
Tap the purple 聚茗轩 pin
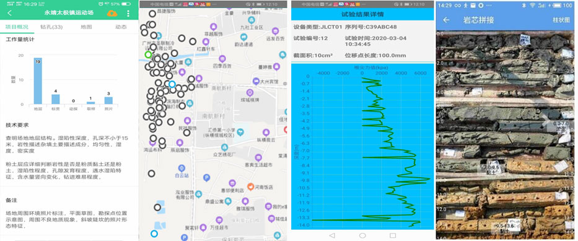[x=203, y=227]
